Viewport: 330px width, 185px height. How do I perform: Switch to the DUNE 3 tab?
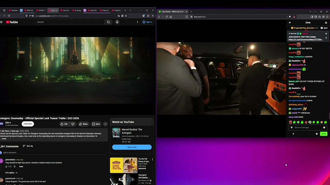pos(41,10)
